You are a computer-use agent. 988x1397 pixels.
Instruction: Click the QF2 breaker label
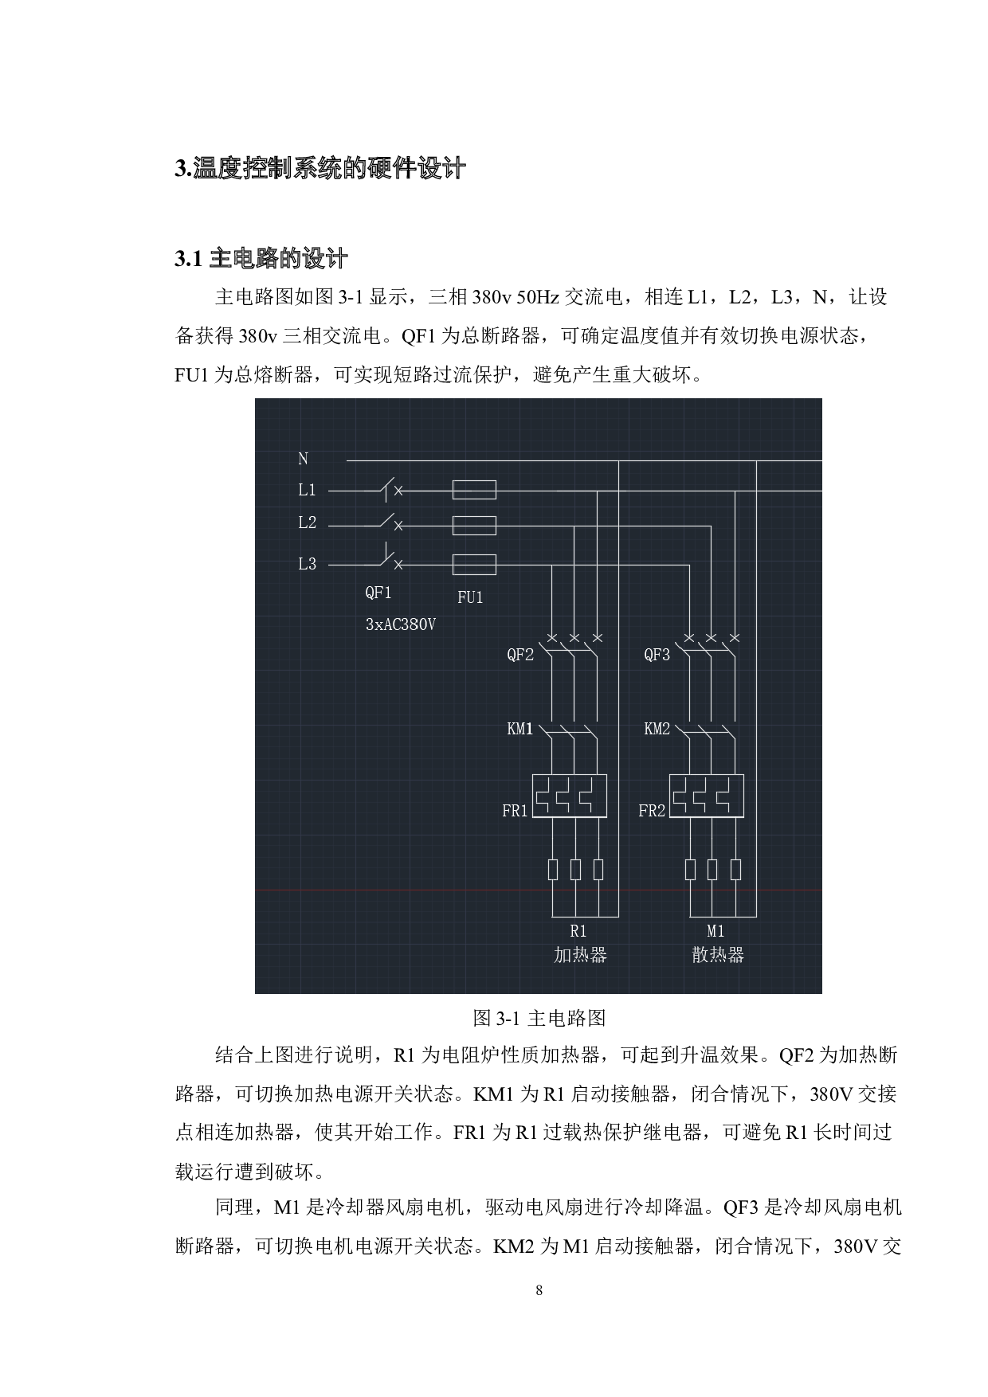point(520,655)
